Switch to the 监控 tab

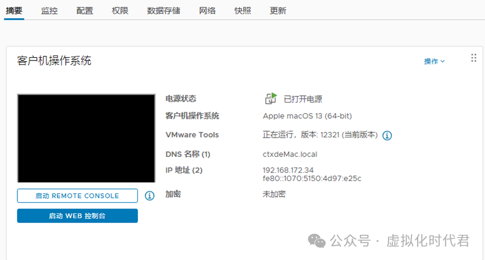click(49, 11)
